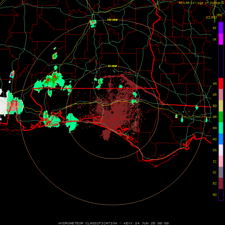Screen dimensions: 225x225
Task: Click the 50 NMI range ring label
Action: [112, 66]
